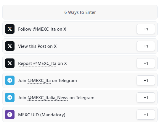Click the X icon next to View this Post
This screenshot has width=160, height=124.
coord(10,46)
